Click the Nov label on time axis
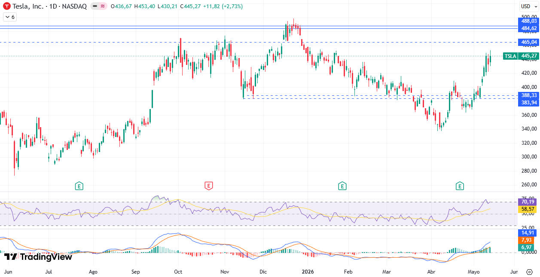Viewport: 540px width, 277px height. 224,272
